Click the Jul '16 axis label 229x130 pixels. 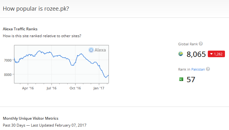pos(51,88)
